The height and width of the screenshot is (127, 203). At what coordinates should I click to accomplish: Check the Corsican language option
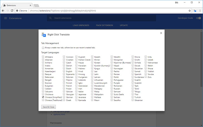tap(64, 57)
